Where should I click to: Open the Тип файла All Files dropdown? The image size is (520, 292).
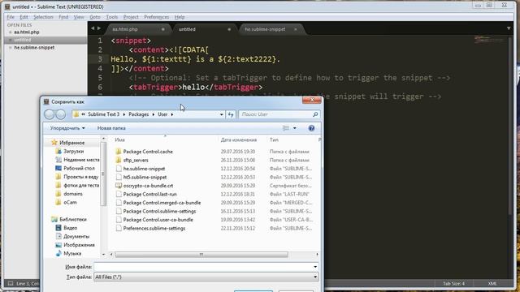coord(206,277)
